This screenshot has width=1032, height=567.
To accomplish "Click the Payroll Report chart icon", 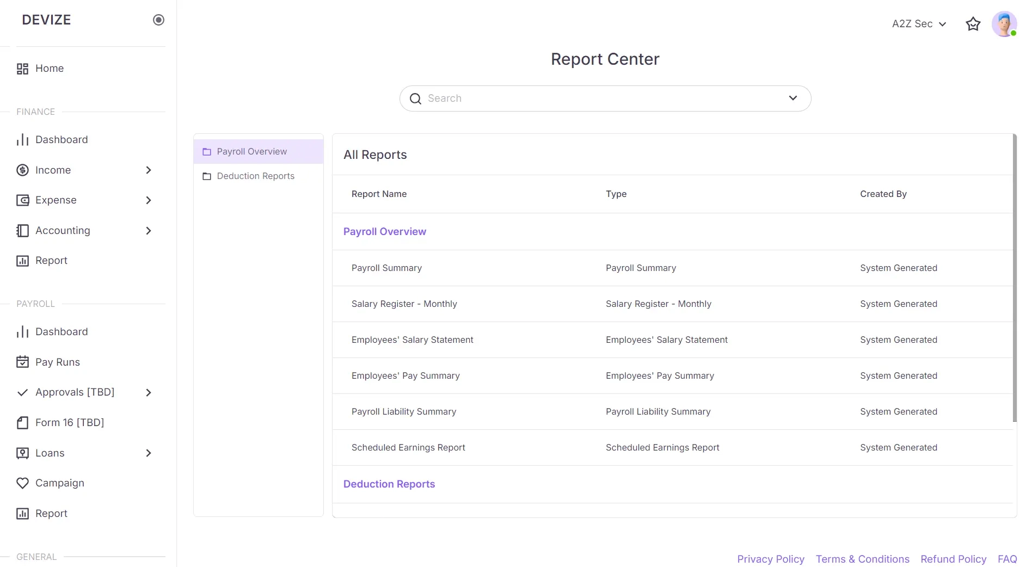I will (22, 514).
